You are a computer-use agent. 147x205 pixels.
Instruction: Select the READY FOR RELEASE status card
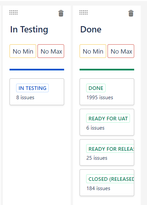click(x=107, y=152)
